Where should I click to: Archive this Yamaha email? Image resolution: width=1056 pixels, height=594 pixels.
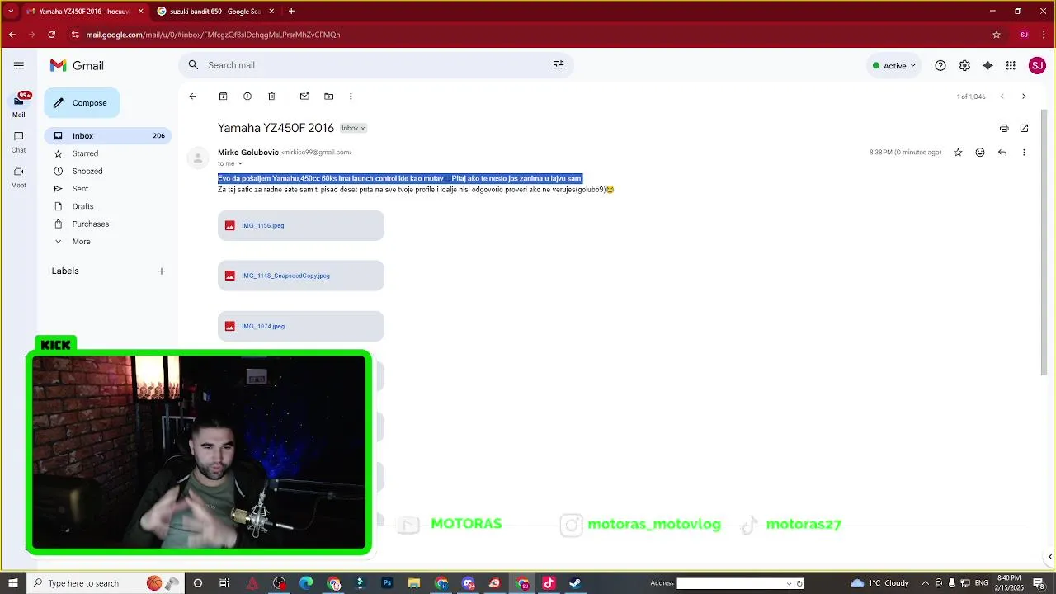(x=223, y=97)
